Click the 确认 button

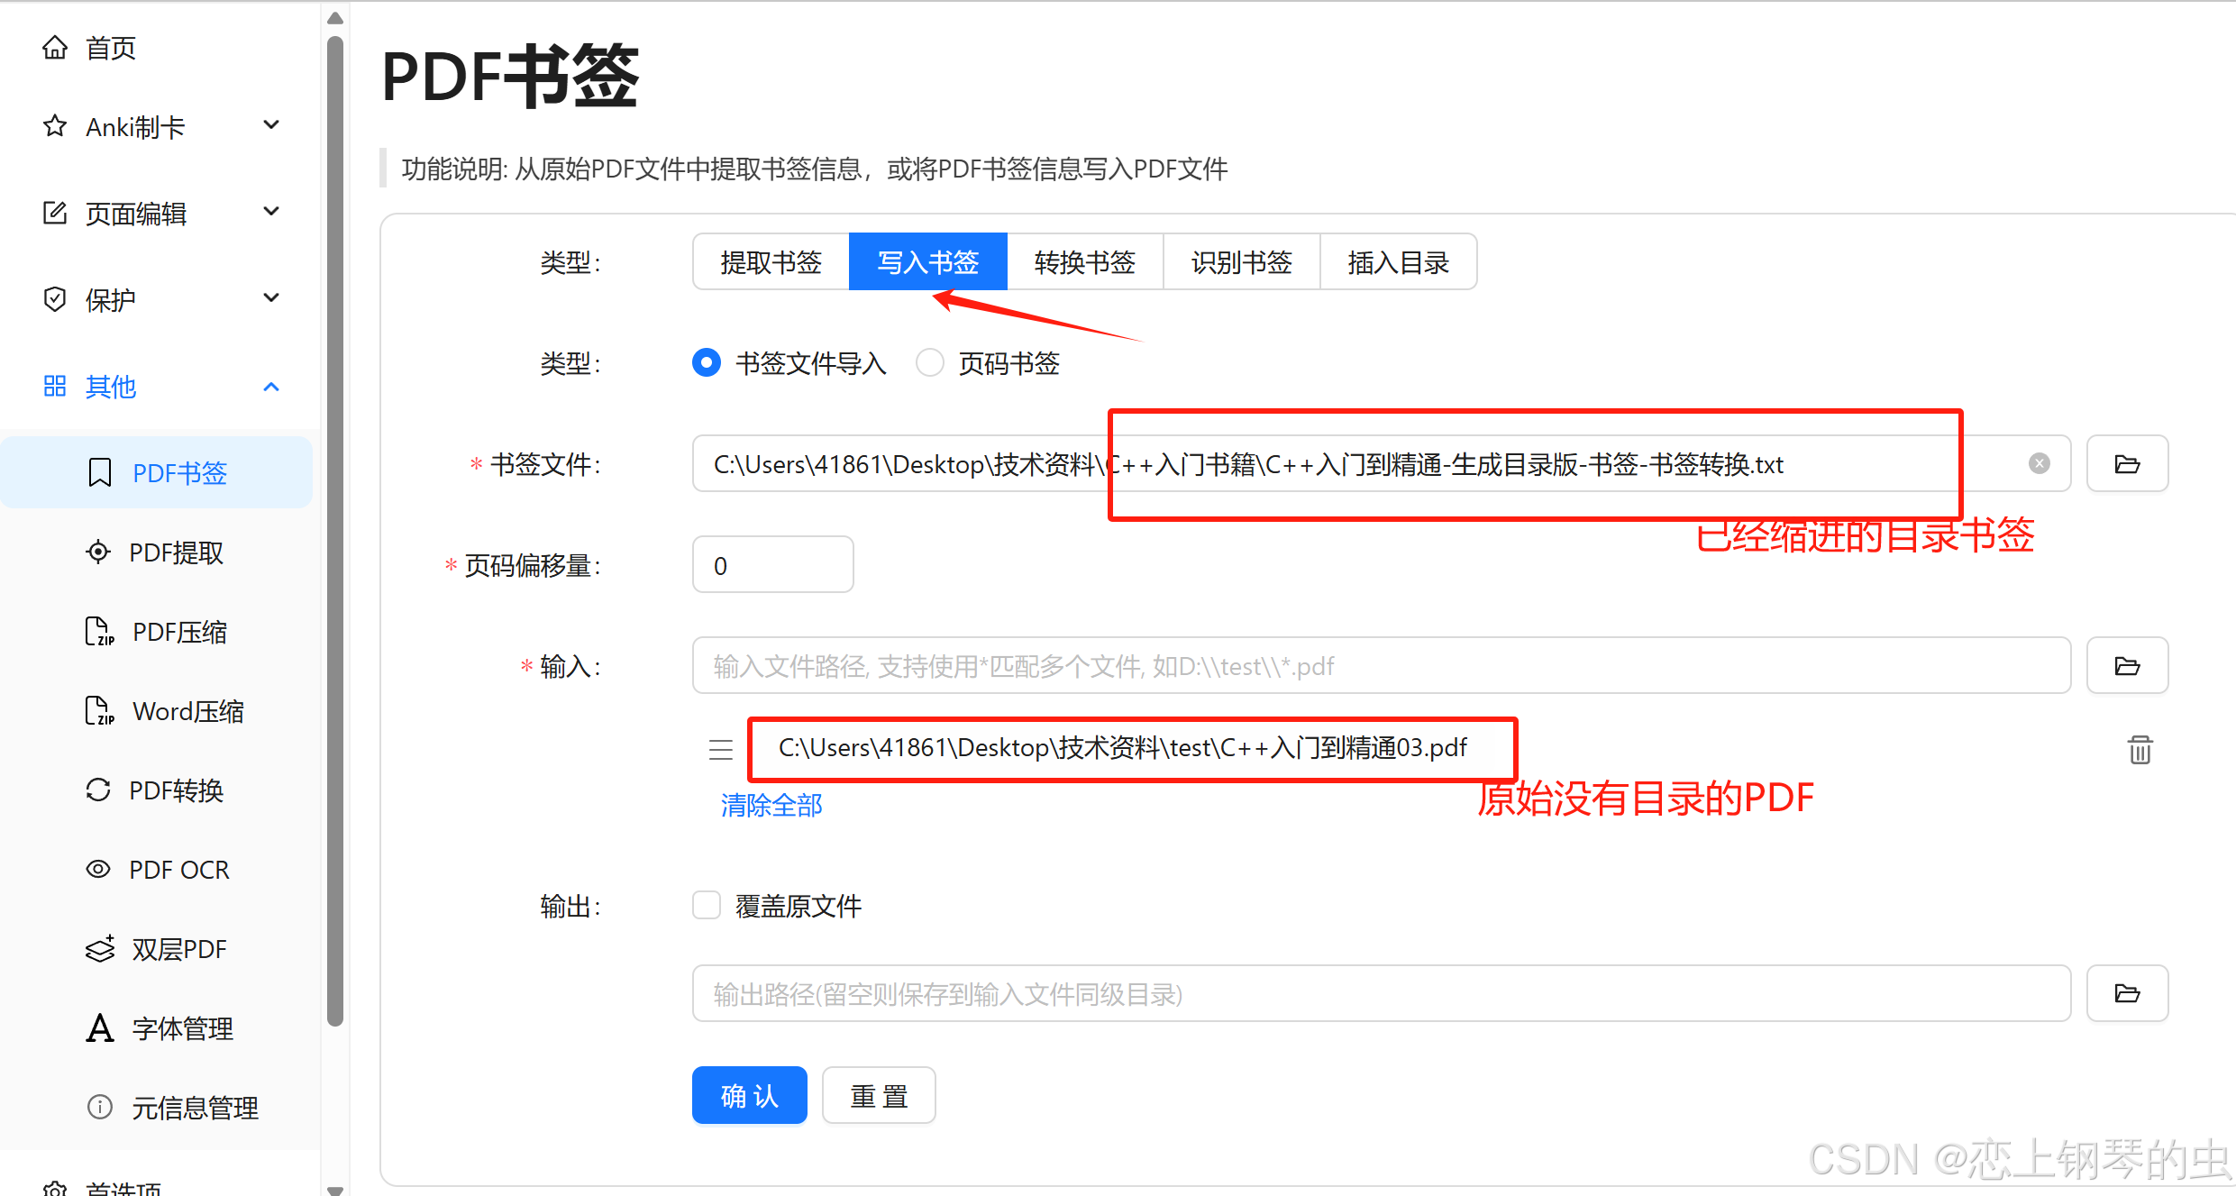pyautogui.click(x=749, y=1095)
